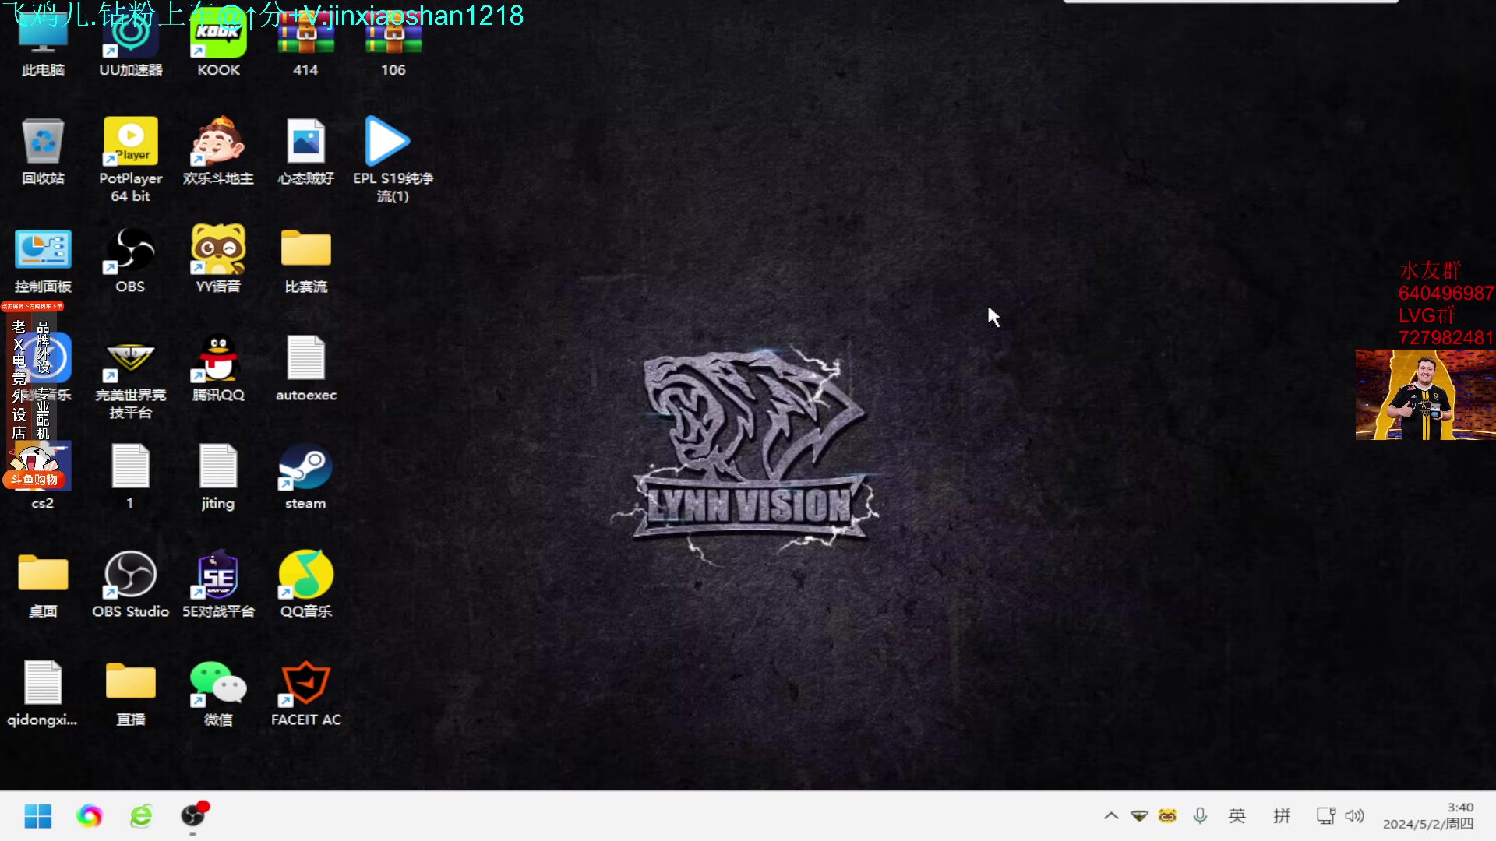This screenshot has width=1496, height=841.
Task: Open the volume speaker tray icon
Action: (1354, 816)
